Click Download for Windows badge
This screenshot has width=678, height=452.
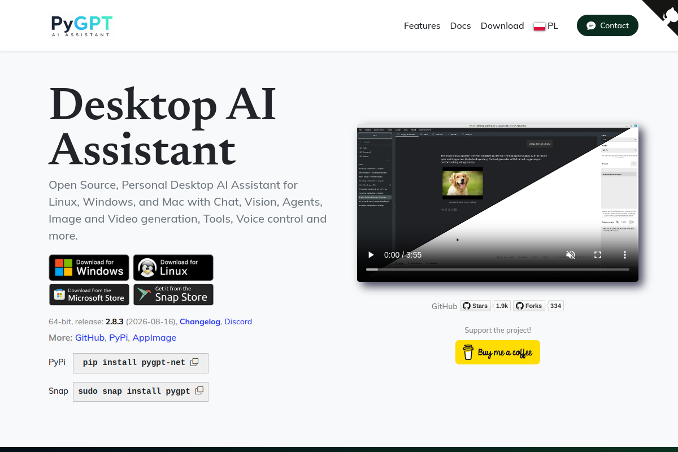(89, 267)
